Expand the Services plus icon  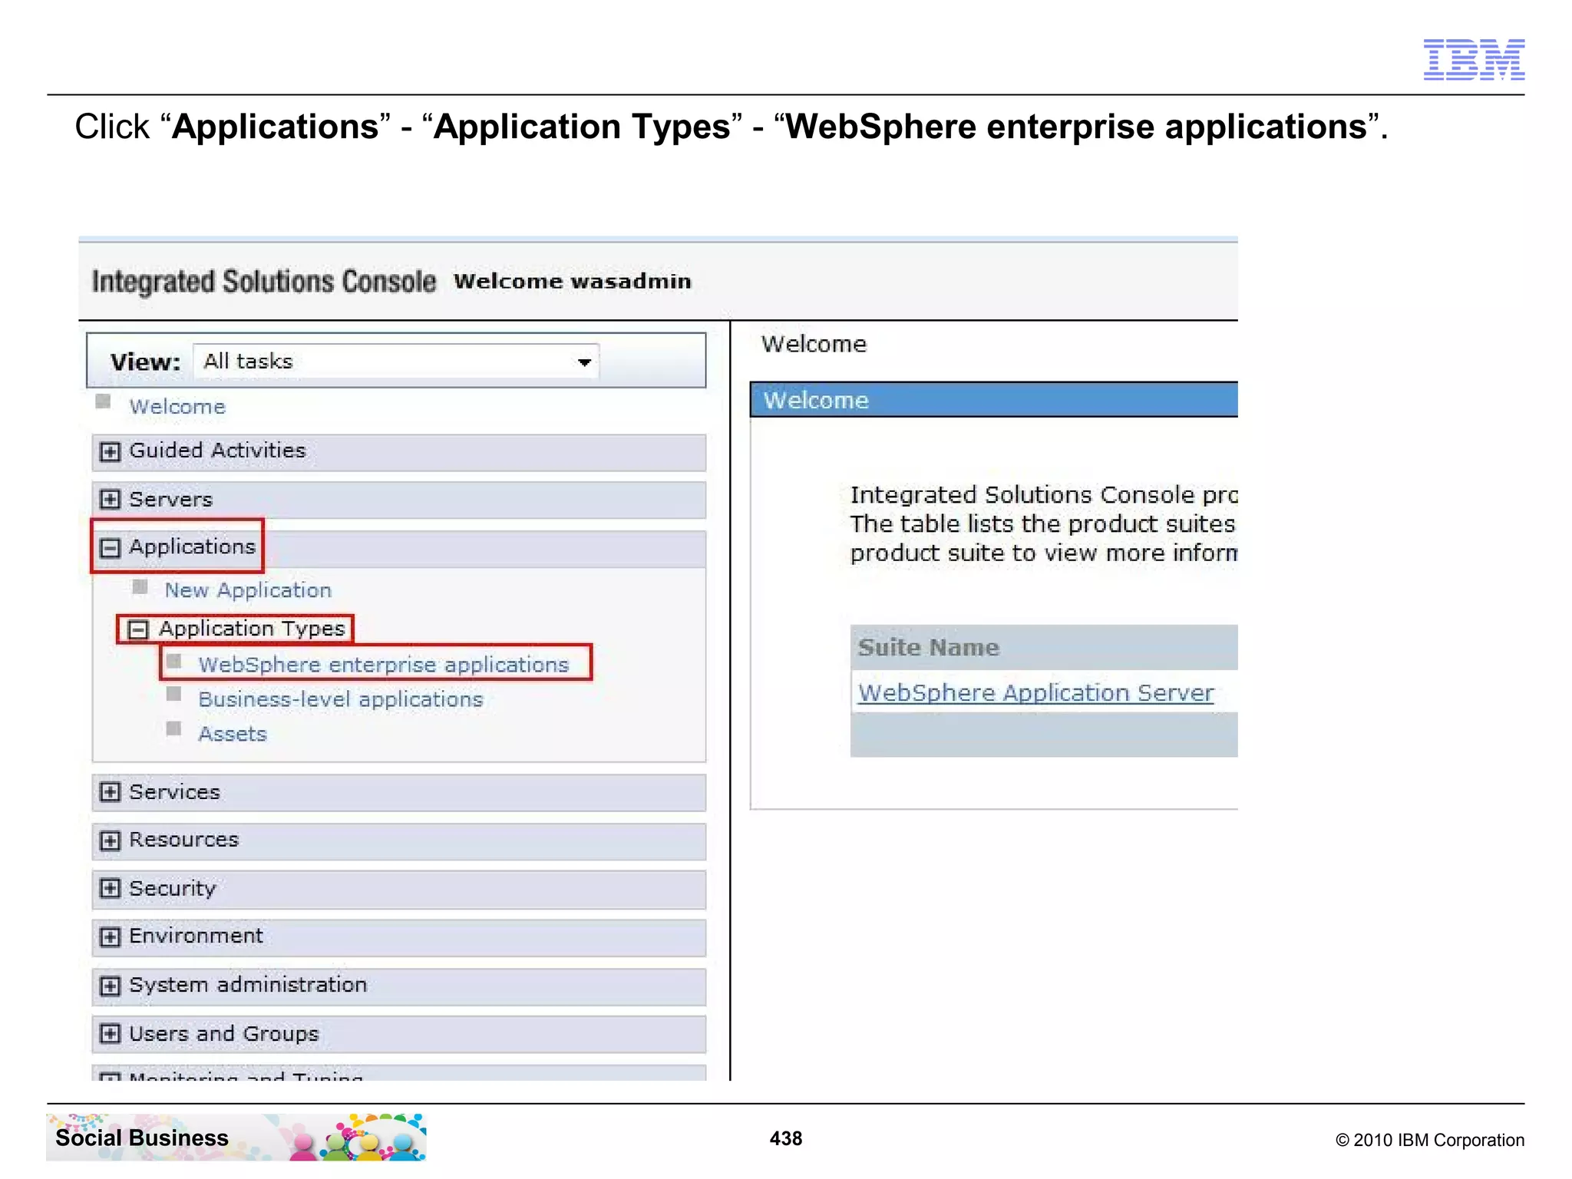[x=110, y=792]
